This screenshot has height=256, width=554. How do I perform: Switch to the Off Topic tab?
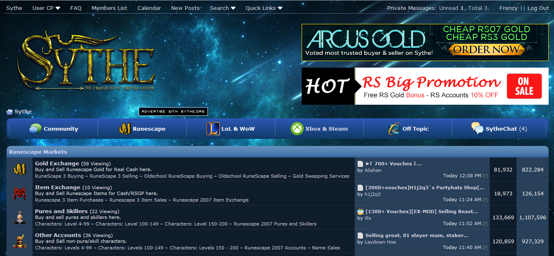[x=408, y=129]
